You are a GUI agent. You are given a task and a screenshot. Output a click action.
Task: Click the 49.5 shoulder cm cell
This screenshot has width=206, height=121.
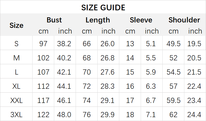point(173,44)
